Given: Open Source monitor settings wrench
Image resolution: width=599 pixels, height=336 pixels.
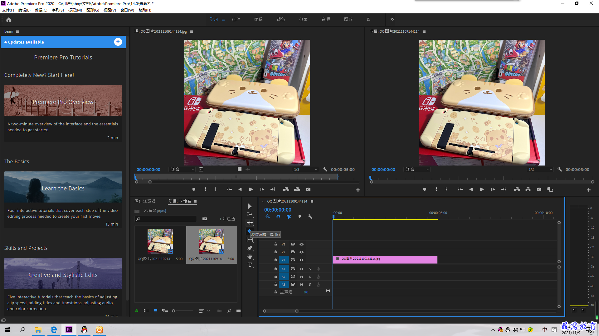Looking at the screenshot, I should (325, 170).
